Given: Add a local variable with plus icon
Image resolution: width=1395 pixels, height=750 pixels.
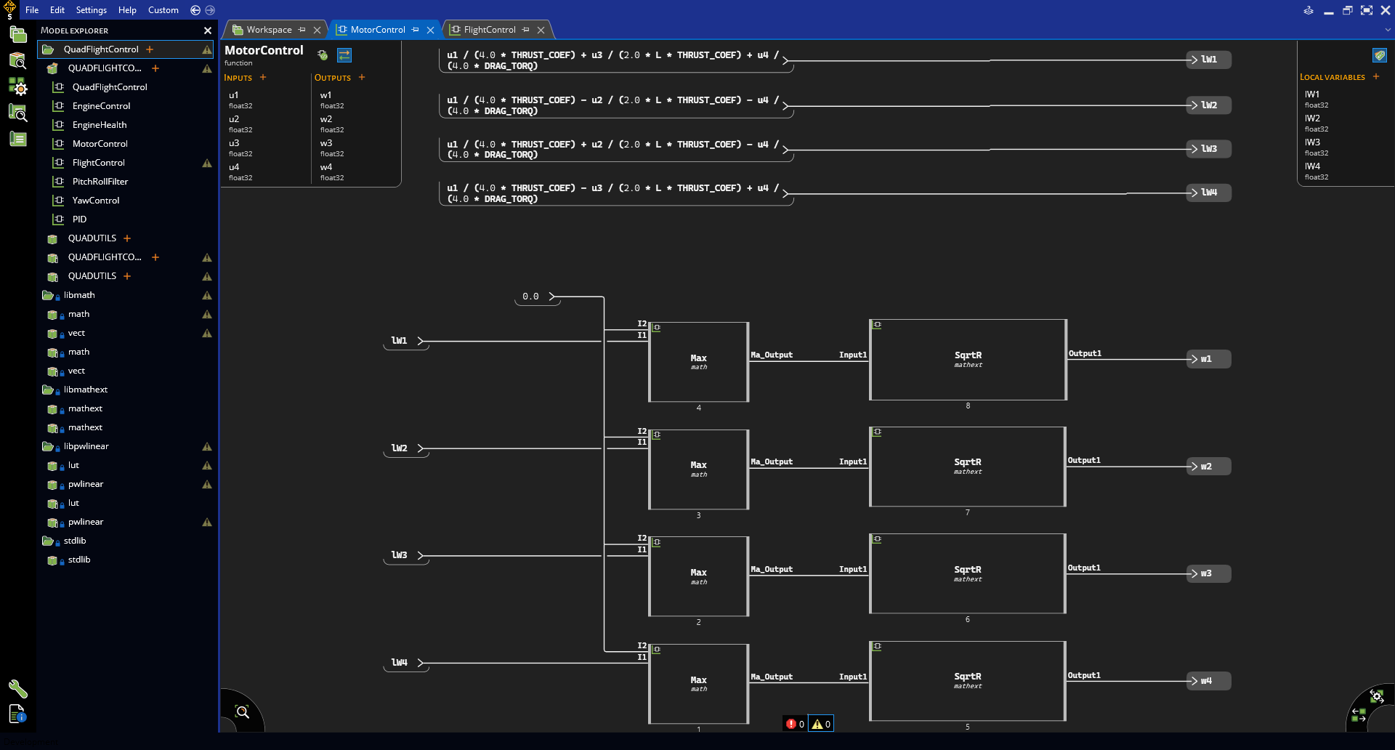Looking at the screenshot, I should [1376, 76].
